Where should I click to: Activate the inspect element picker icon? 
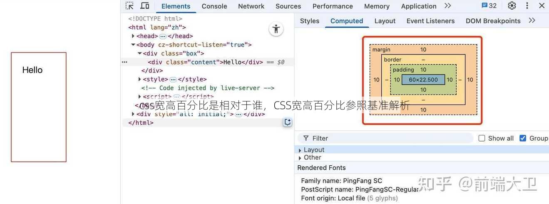[x=130, y=6]
